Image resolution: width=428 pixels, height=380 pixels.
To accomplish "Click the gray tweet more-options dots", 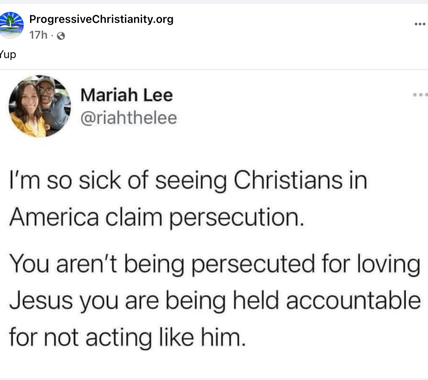I will point(420,94).
